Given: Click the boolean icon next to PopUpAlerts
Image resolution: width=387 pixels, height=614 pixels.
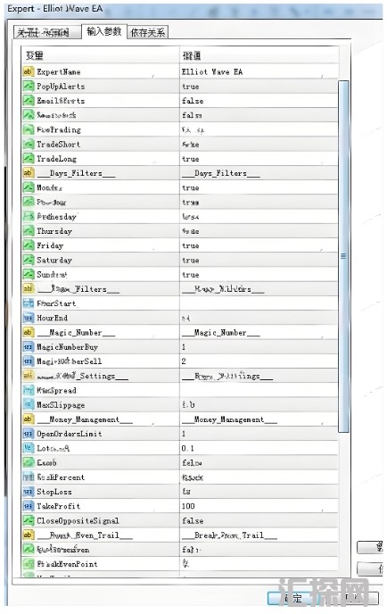Looking at the screenshot, I should pos(29,87).
